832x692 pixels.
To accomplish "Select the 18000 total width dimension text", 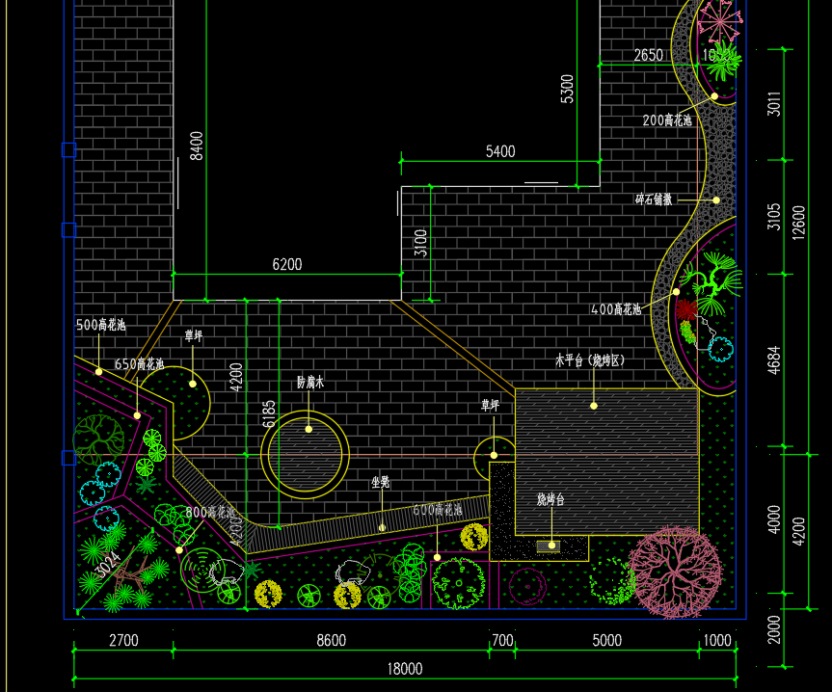I will (x=405, y=669).
